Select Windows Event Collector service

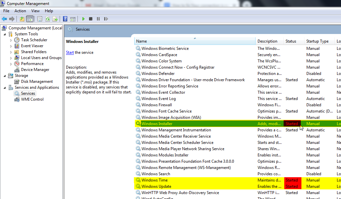[x=163, y=92]
